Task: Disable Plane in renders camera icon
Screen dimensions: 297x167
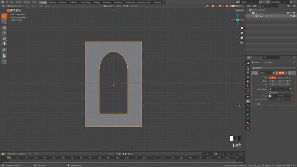Action: point(294,16)
